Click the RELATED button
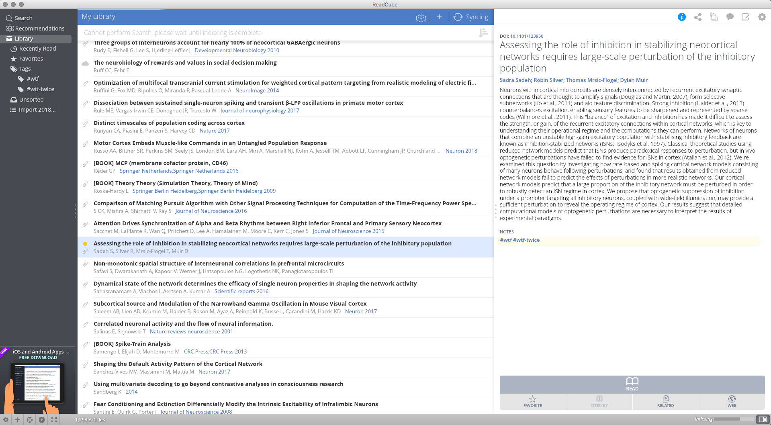This screenshot has height=425, width=771. (x=665, y=401)
